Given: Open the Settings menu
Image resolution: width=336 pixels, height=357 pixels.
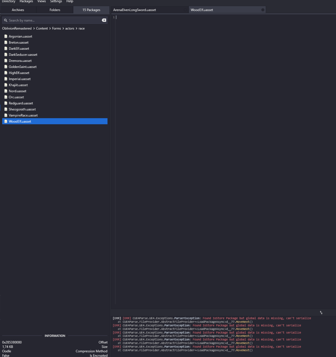Looking at the screenshot, I should pyautogui.click(x=56, y=1).
